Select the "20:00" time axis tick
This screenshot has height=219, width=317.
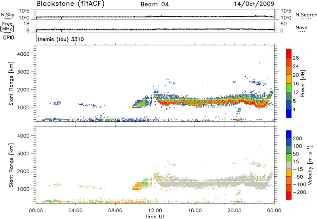click(234, 211)
